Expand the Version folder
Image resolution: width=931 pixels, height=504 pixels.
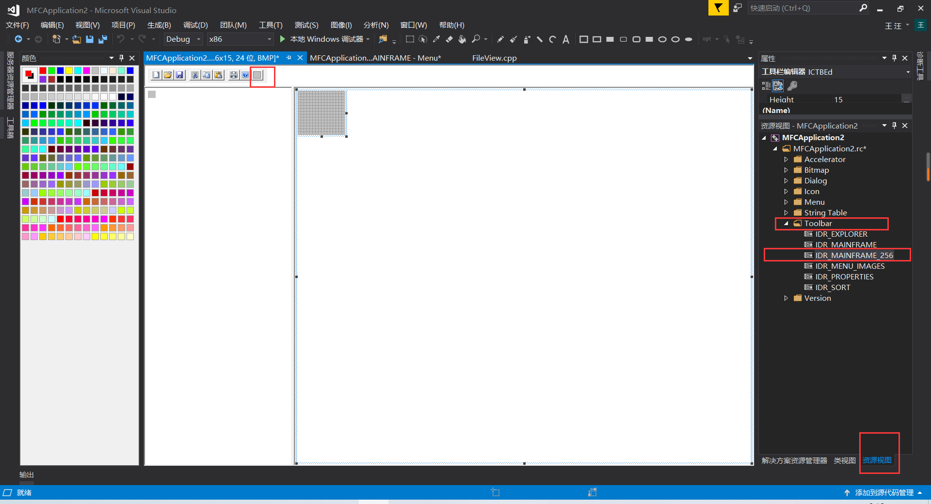tap(786, 298)
